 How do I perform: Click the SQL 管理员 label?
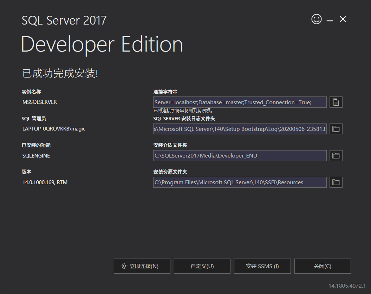tap(34, 119)
